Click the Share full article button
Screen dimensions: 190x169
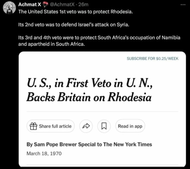pos(51,126)
